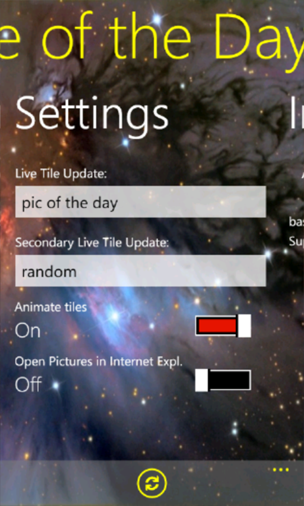Click 'Open Pictures in Internet Expl.' label
Image resolution: width=304 pixels, height=506 pixels.
point(98,362)
